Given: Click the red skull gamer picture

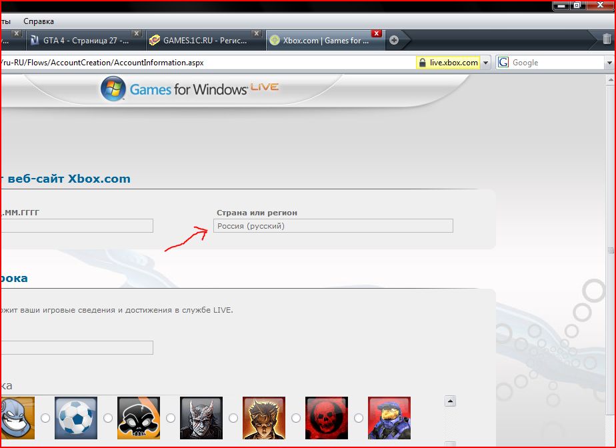Looking at the screenshot, I should pyautogui.click(x=327, y=418).
